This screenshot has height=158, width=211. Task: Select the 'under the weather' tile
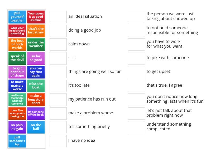(36, 45)
